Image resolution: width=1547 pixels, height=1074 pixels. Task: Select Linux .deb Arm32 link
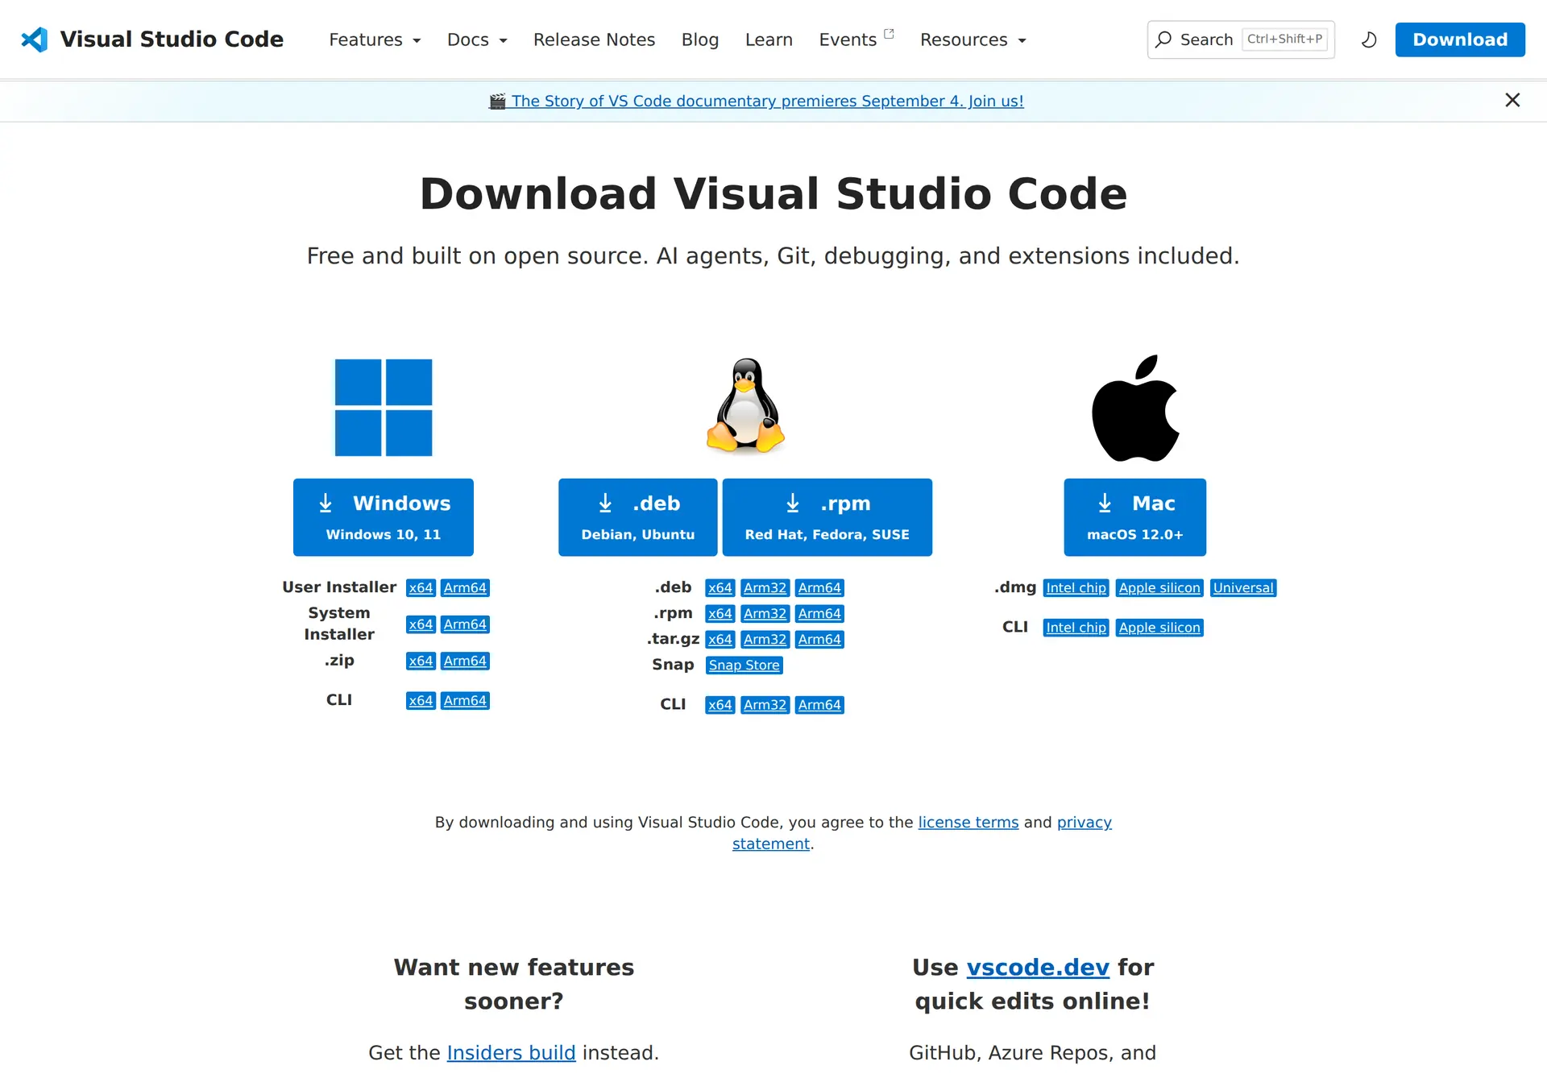(765, 588)
